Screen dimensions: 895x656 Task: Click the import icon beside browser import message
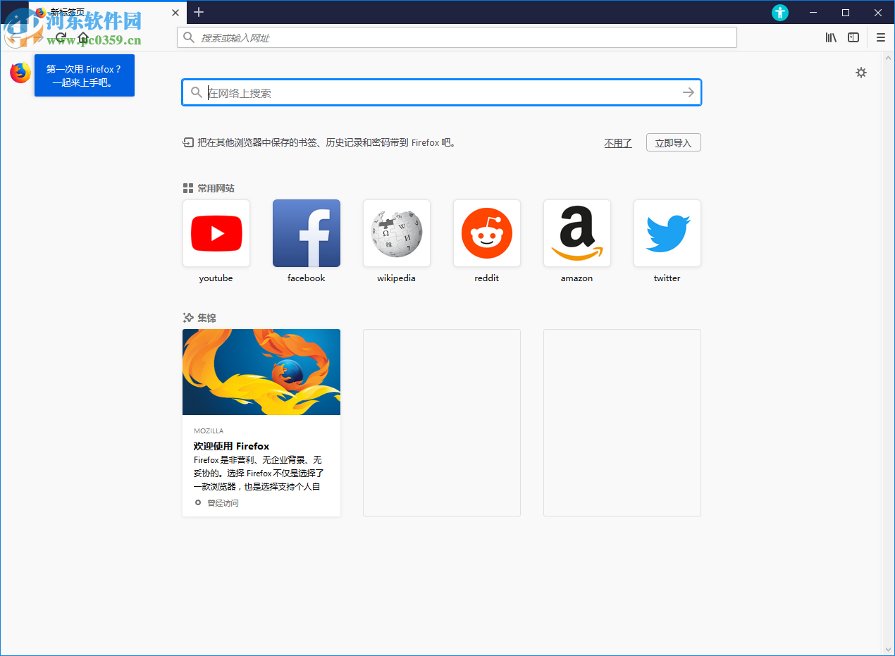(x=188, y=142)
